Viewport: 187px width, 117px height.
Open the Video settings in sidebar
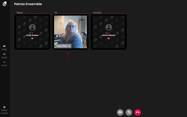[x=4, y=48]
